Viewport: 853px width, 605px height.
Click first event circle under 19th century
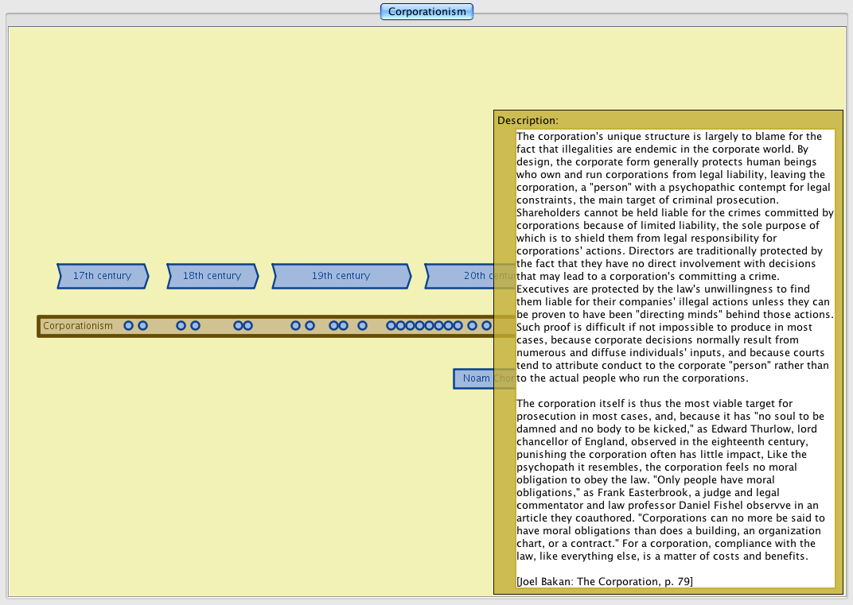[x=295, y=326]
